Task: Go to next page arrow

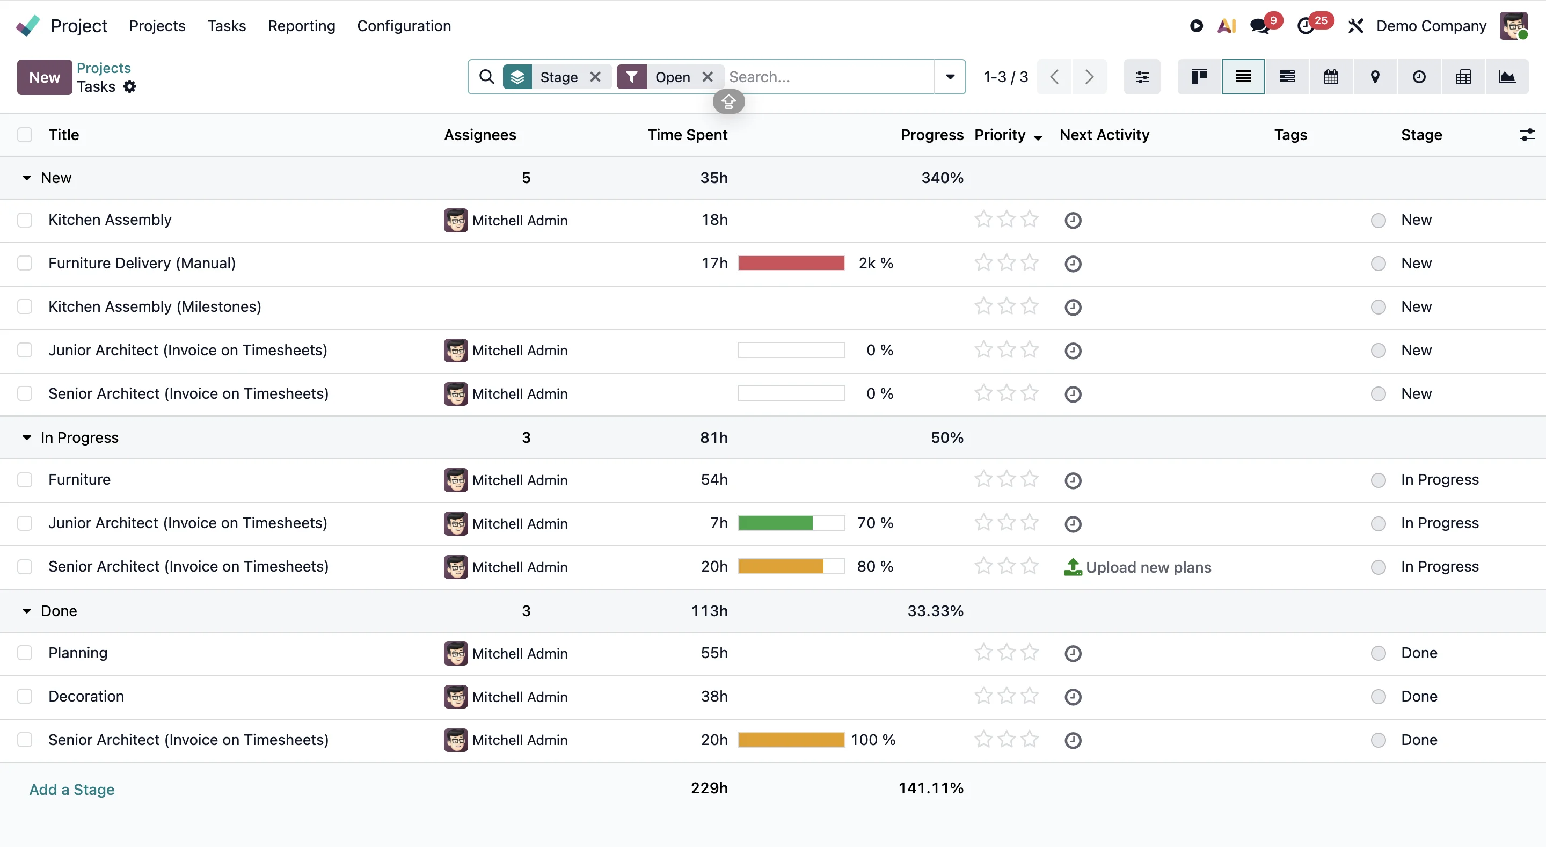Action: pyautogui.click(x=1089, y=77)
